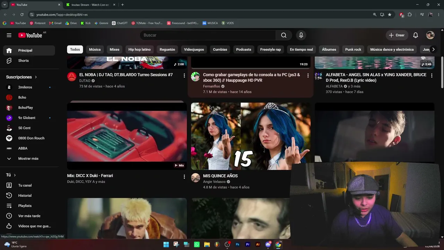This screenshot has height=250, width=444.
Task: Select the En tiempo real chip
Action: coord(301,49)
